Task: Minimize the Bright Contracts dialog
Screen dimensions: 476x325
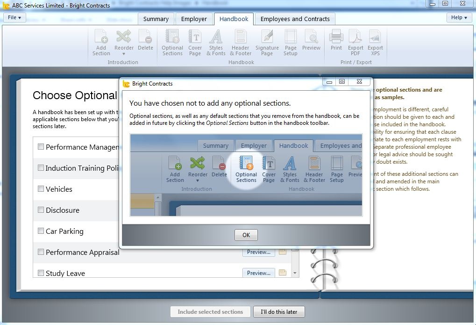Action: (x=329, y=81)
